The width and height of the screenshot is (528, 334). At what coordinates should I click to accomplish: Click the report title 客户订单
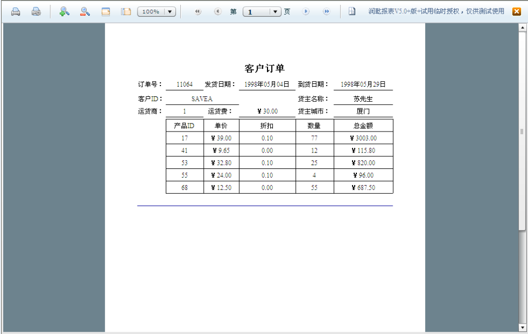pyautogui.click(x=265, y=68)
